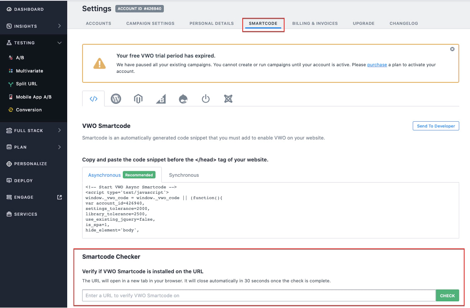The width and height of the screenshot is (470, 308).
Task: Select the Drupal platform icon
Action: [183, 99]
